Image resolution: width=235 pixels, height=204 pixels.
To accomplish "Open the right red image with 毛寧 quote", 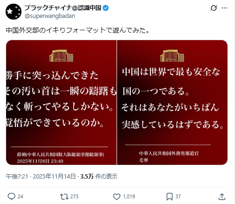I will [172, 102].
